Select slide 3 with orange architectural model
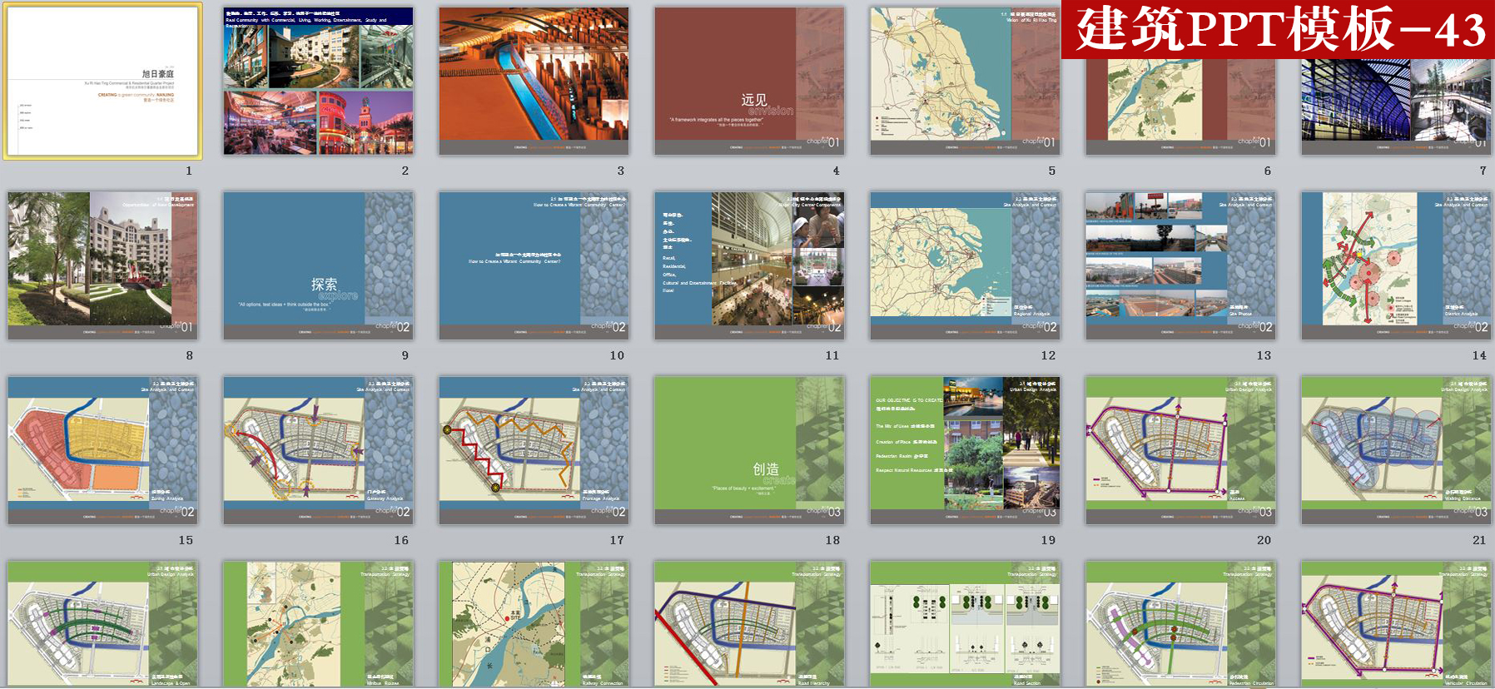Image resolution: width=1495 pixels, height=689 pixels. coord(534,81)
